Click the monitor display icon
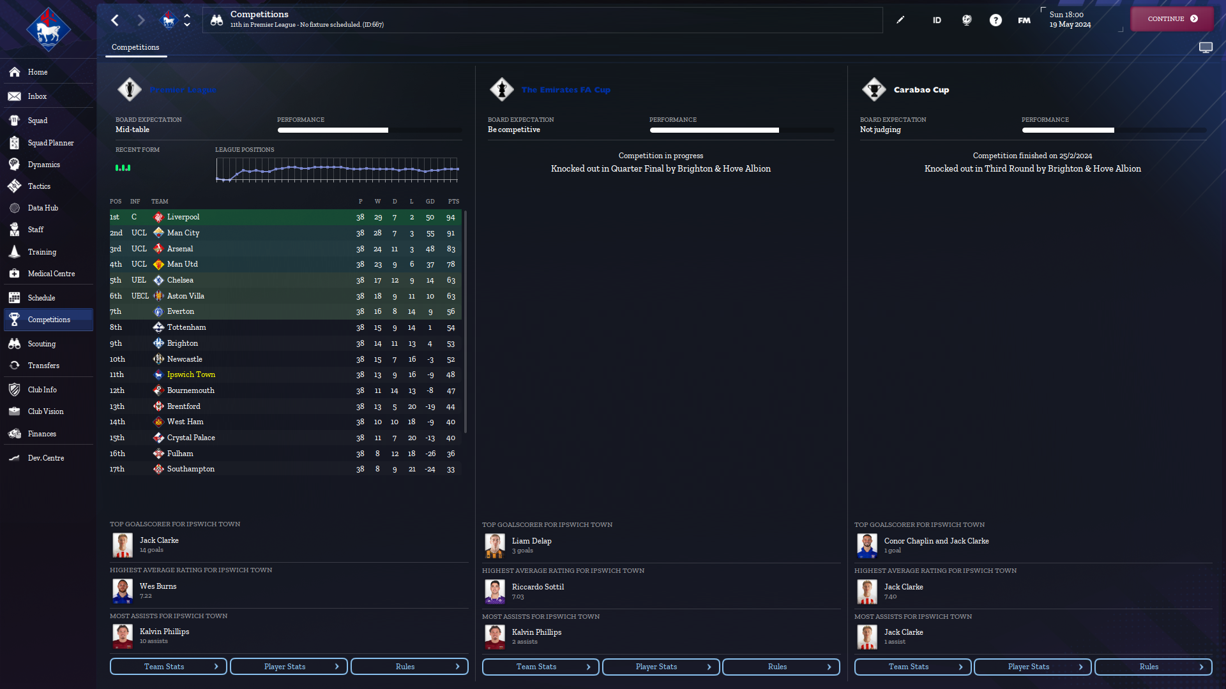1226x689 pixels. [x=1206, y=47]
